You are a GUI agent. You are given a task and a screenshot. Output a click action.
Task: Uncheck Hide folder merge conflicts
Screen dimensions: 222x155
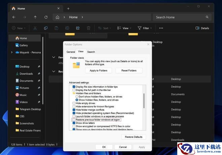(74, 110)
